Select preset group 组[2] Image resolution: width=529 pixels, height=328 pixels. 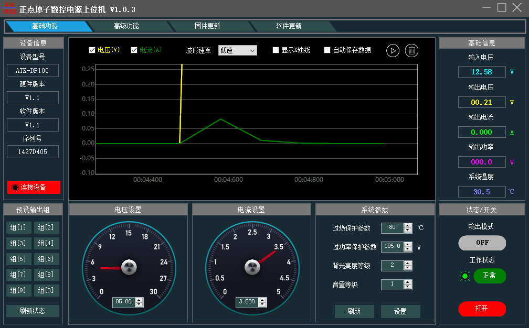pyautogui.click(x=47, y=227)
